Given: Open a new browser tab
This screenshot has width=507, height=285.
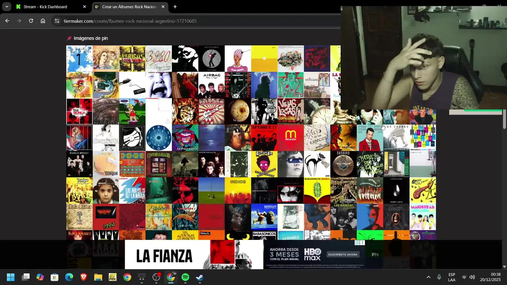Looking at the screenshot, I should (x=175, y=7).
